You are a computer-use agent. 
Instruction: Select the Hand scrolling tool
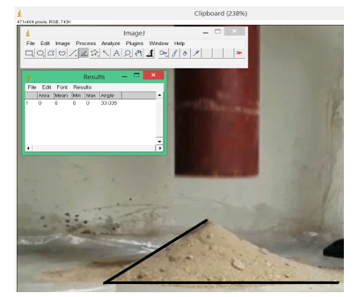tap(138, 53)
